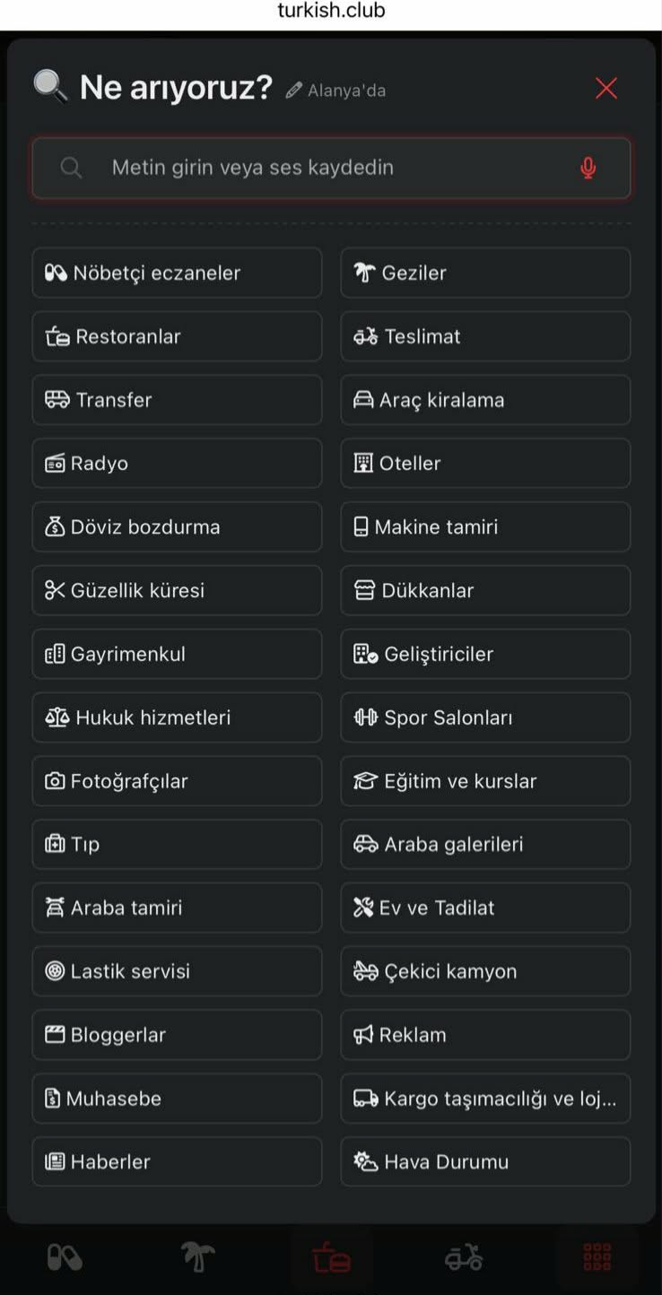Tap the scooter delivery icon in bottom bar
This screenshot has height=1295, width=662.
pos(464,1257)
